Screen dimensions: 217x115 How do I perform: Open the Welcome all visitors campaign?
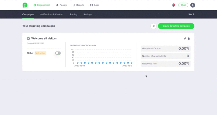tap(44, 38)
